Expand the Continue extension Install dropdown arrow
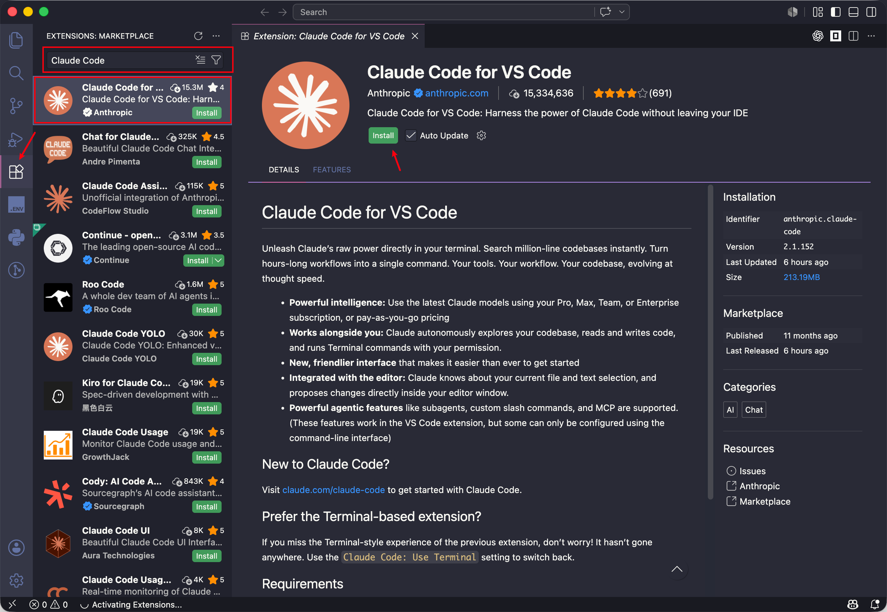 tap(219, 261)
